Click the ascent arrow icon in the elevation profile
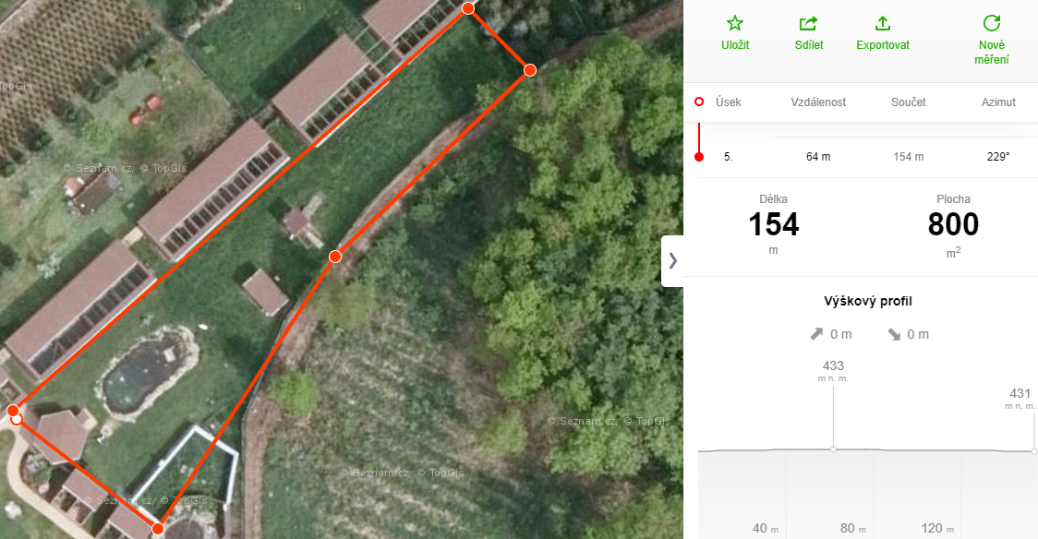This screenshot has height=539, width=1038. coord(817,335)
